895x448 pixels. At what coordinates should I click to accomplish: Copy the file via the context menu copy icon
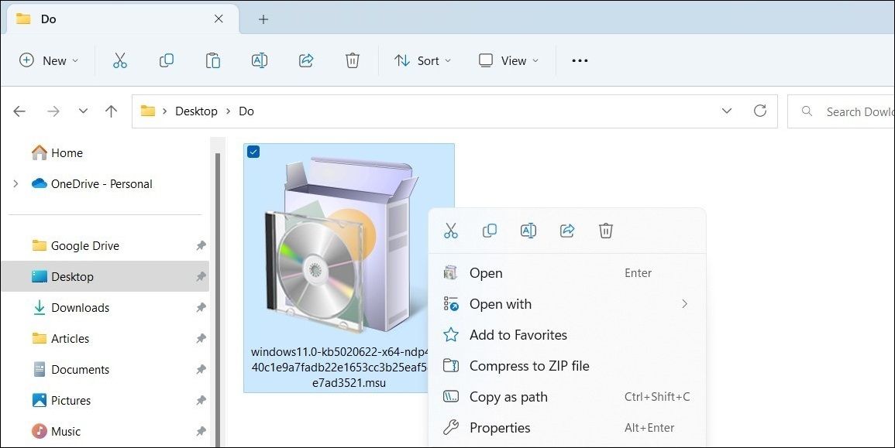pyautogui.click(x=490, y=231)
